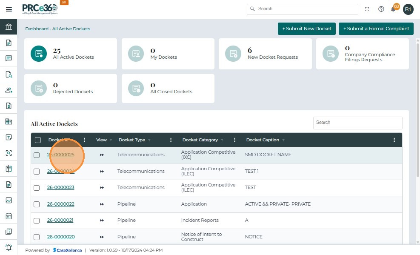Click the bank dashboard icon in sidebar
Viewport: 420px width, 255px height.
tap(9, 27)
